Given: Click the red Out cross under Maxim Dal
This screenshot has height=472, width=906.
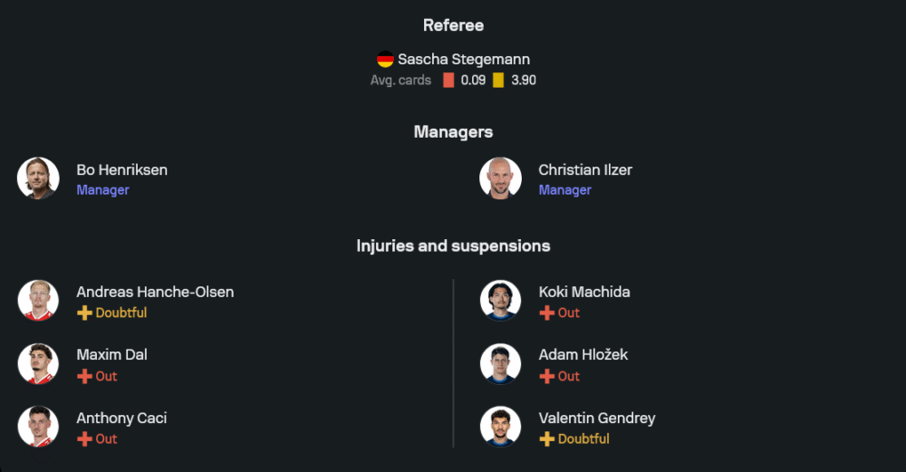Looking at the screenshot, I should tap(84, 376).
